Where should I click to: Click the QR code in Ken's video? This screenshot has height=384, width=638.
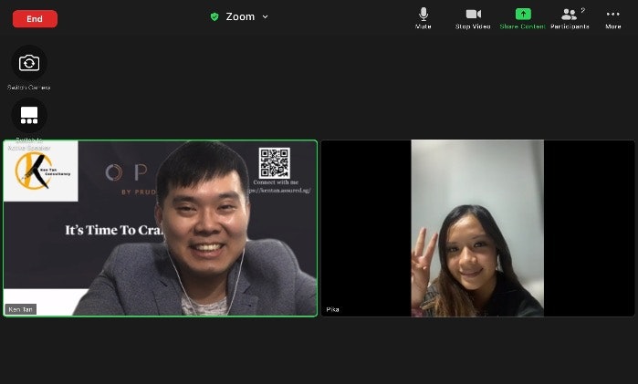(273, 162)
